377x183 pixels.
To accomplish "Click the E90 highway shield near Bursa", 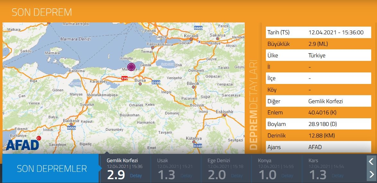I will [124, 78].
